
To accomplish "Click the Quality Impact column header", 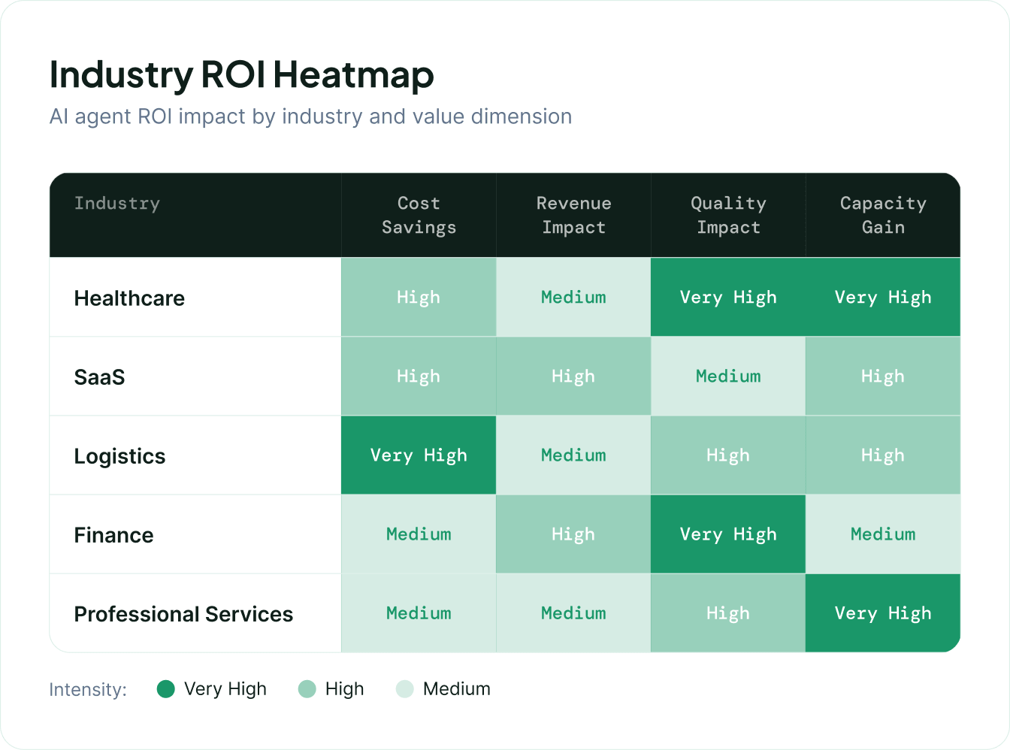I will pos(728,215).
